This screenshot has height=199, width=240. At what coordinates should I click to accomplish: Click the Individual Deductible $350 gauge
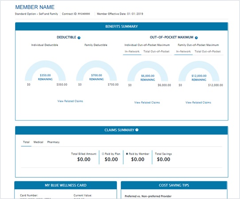pyautogui.click(x=45, y=71)
